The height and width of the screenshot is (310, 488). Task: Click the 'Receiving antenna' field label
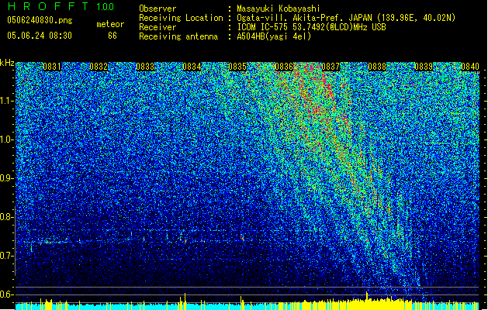[x=178, y=36]
